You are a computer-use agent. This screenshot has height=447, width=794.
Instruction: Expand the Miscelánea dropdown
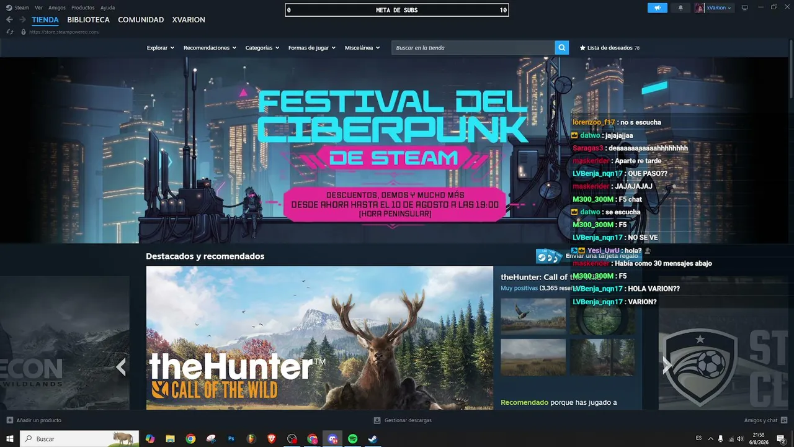(362, 48)
